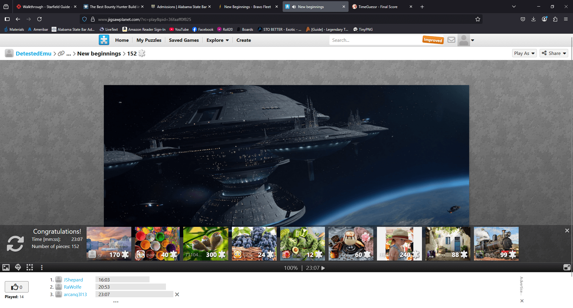Viewport: 573px width, 308px height.
Task: Open Saved Games menu item
Action: point(184,40)
